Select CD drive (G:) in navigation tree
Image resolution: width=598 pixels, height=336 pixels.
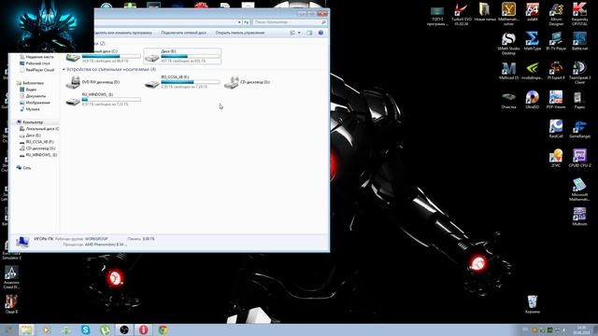[37, 148]
